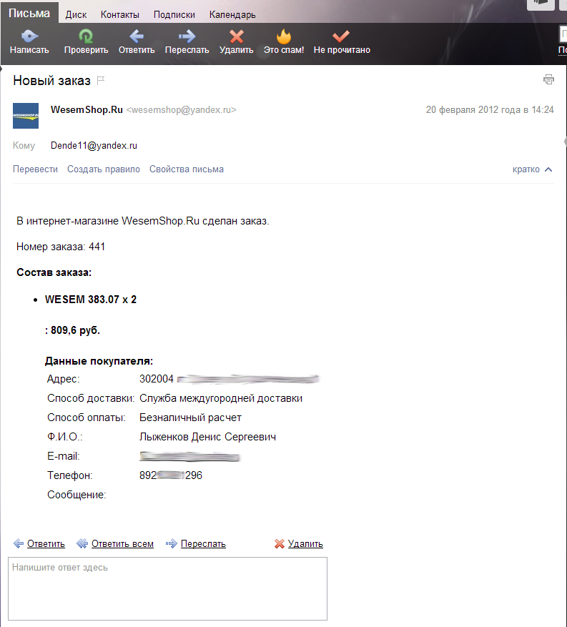The height and width of the screenshot is (627, 567).
Task: Collapse header details with кратко
Action: coord(532,169)
